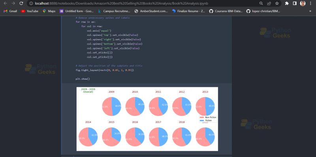Click the col.axis('equal') line
This screenshot has height=157, width=316.
[x=99, y=31]
